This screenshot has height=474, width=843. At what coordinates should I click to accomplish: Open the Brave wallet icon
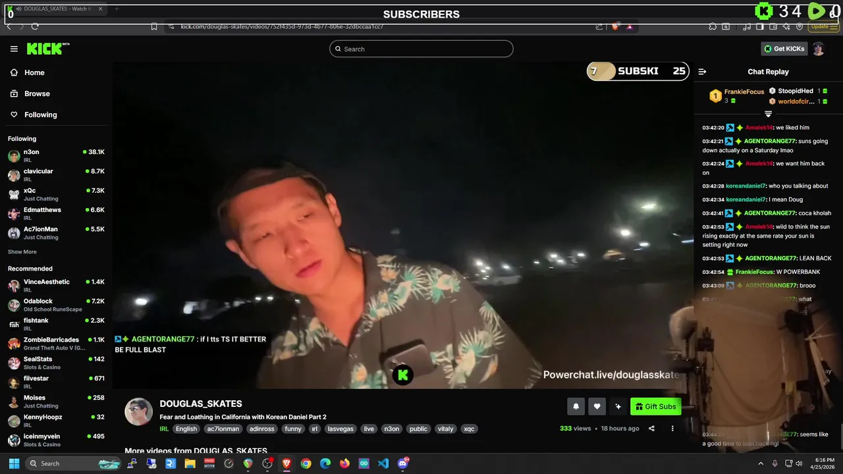tap(773, 26)
